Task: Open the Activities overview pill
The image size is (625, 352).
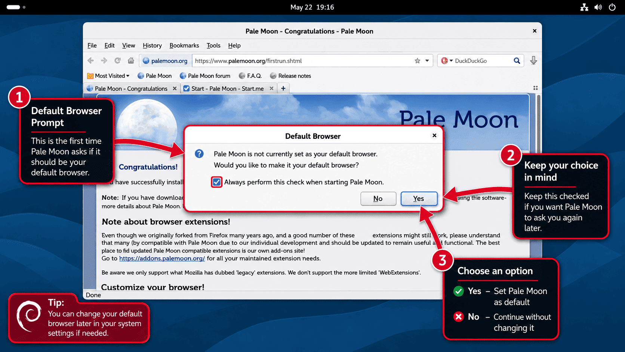Action: [x=13, y=7]
